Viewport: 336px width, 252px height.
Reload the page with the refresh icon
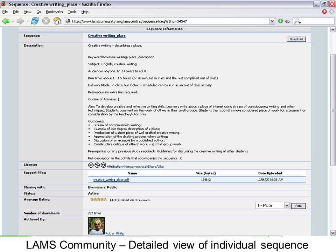(35, 21)
